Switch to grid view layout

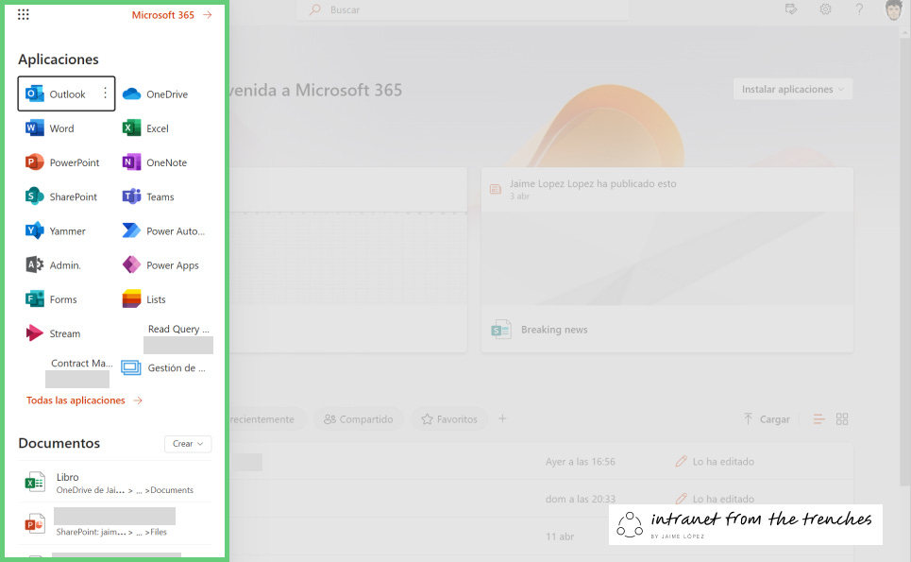point(842,419)
